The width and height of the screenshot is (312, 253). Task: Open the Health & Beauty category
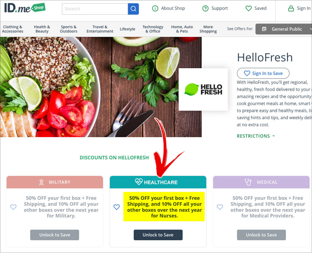pyautogui.click(x=42, y=29)
